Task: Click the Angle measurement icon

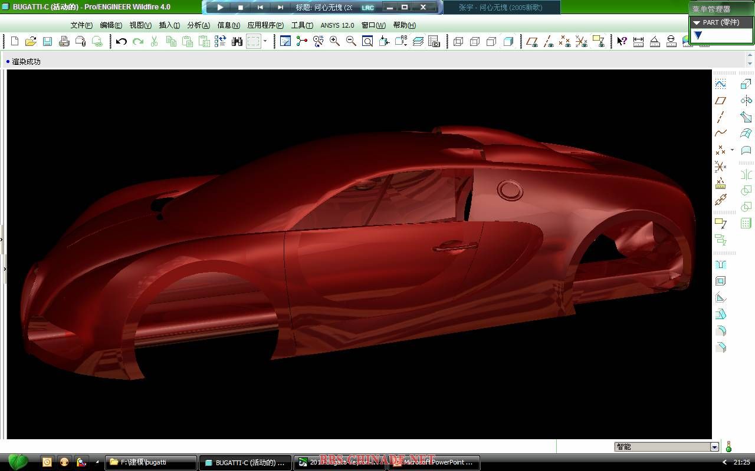Action: tap(655, 41)
